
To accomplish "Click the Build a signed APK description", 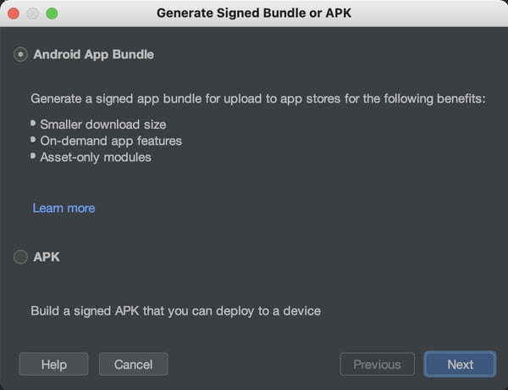I will tap(176, 311).
